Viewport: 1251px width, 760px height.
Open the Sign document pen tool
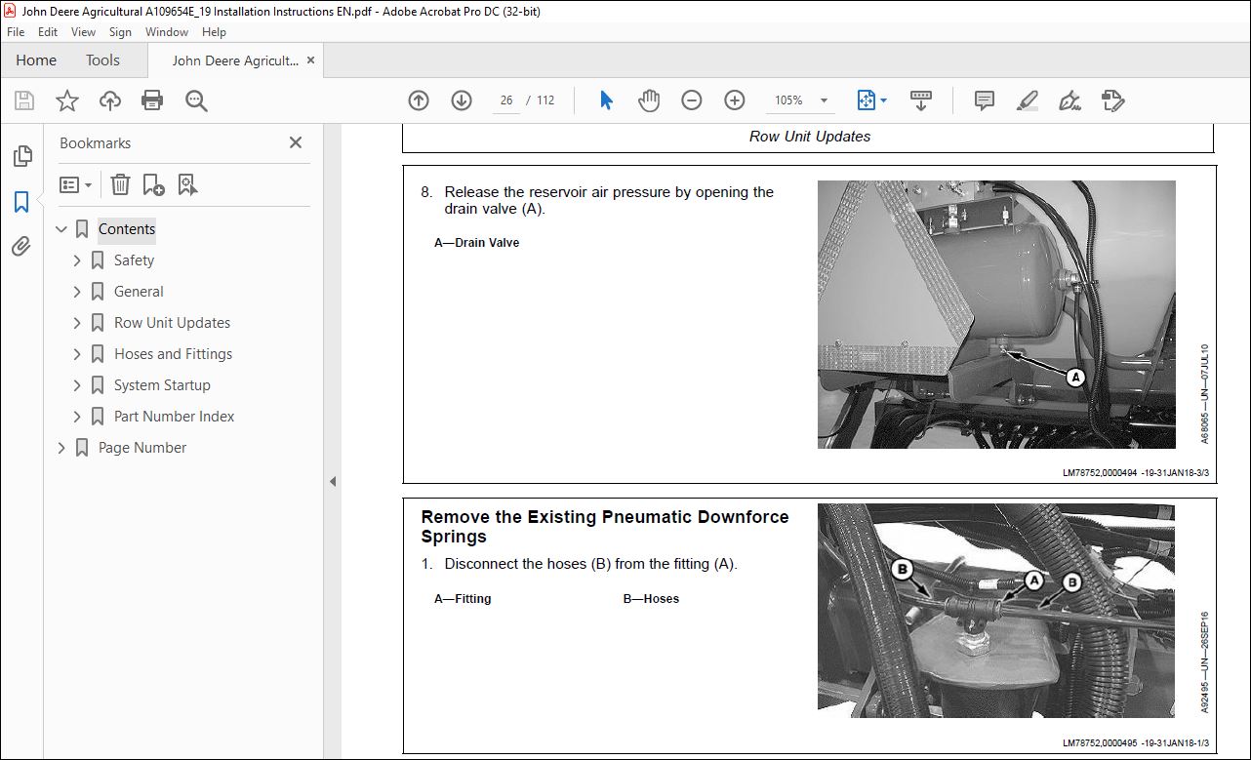pos(1070,100)
